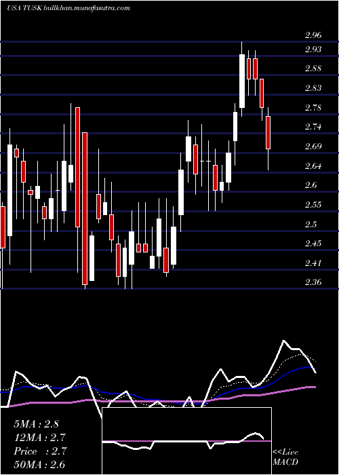339x475 pixels.
Task: Click the 2.96 price axis label
Action: 313,35
